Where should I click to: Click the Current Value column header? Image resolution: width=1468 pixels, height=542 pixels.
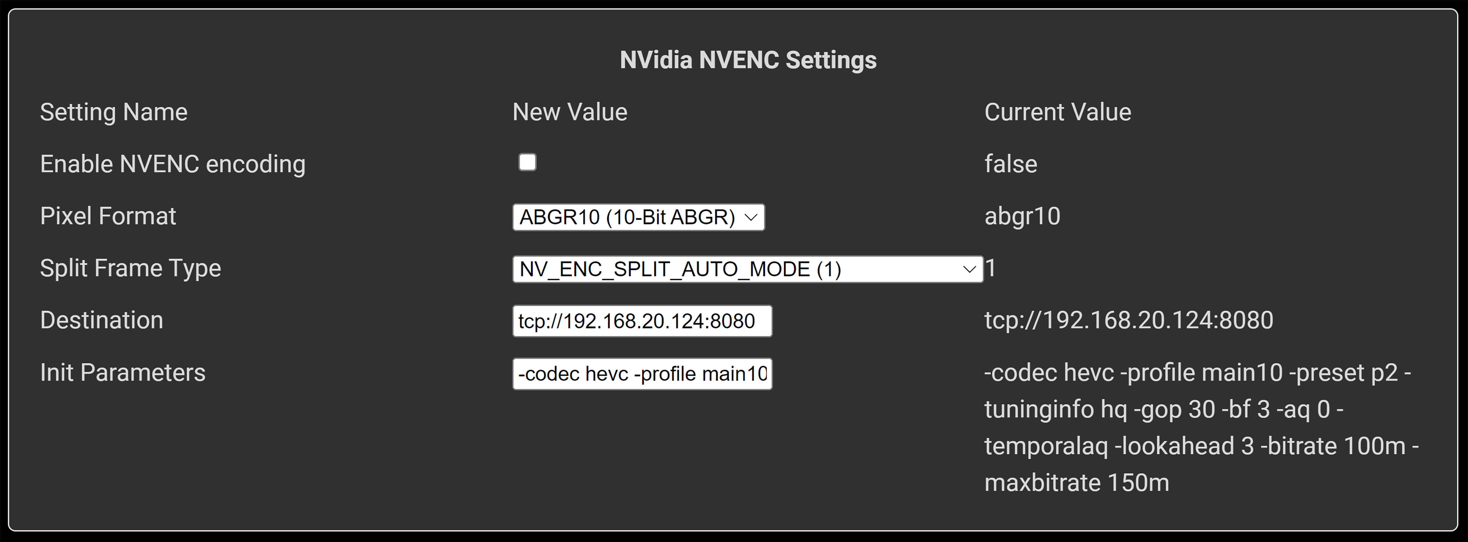pyautogui.click(x=1058, y=112)
